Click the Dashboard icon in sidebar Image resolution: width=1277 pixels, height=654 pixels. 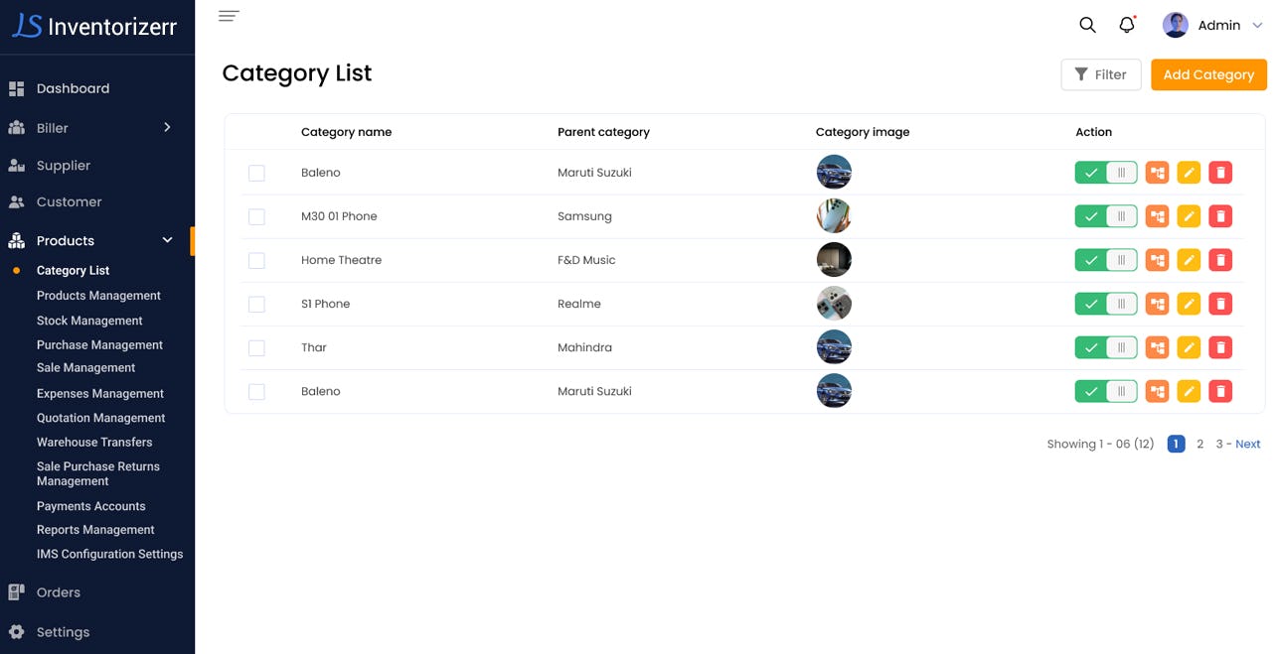pos(16,88)
